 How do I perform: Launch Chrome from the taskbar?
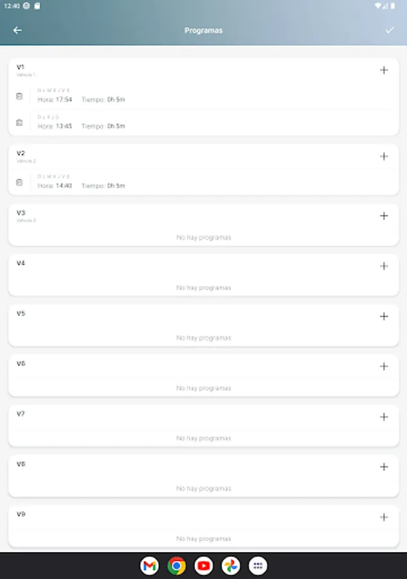click(x=176, y=565)
